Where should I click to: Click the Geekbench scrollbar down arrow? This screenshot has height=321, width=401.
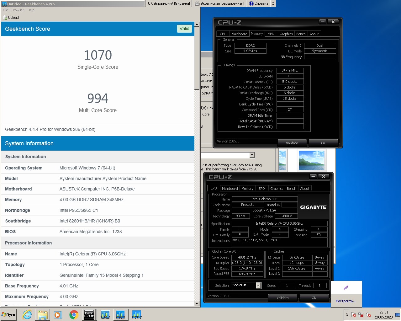tap(197, 304)
